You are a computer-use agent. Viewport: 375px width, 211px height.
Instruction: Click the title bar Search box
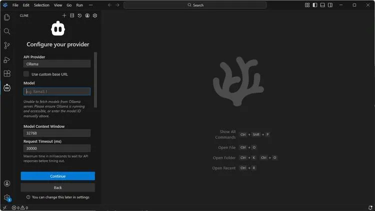tap(195, 5)
